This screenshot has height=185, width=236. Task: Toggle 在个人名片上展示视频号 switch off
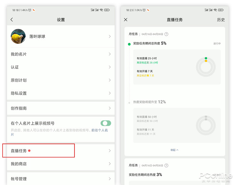106,123
